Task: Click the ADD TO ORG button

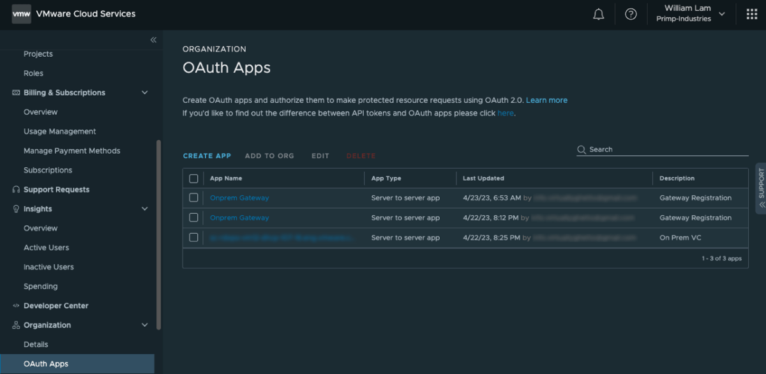Action: [269, 156]
